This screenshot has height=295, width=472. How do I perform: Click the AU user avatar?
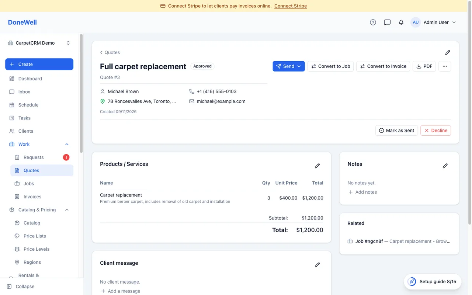tap(416, 22)
